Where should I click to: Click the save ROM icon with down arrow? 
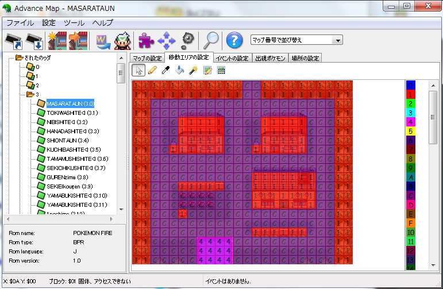click(x=34, y=40)
